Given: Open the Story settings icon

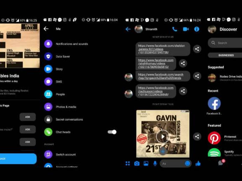Looking at the screenshot, I should point(48,69).
